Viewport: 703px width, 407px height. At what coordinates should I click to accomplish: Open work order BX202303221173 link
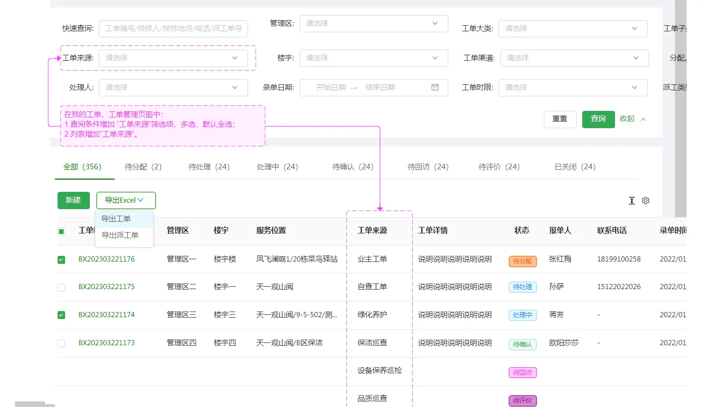coord(107,343)
